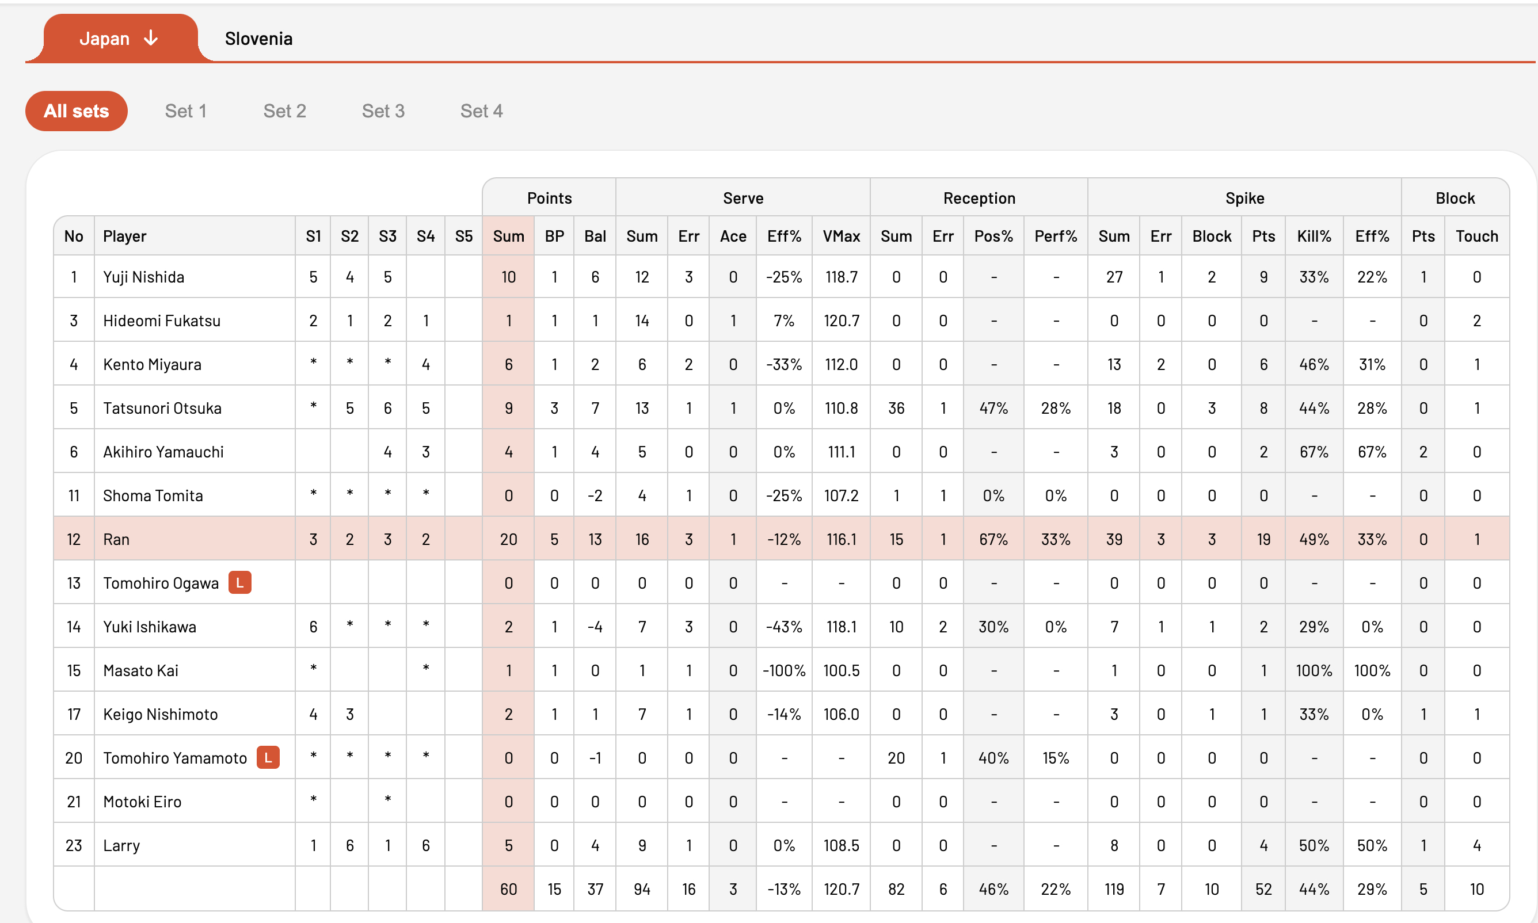Select the Japan team tab

pos(119,38)
